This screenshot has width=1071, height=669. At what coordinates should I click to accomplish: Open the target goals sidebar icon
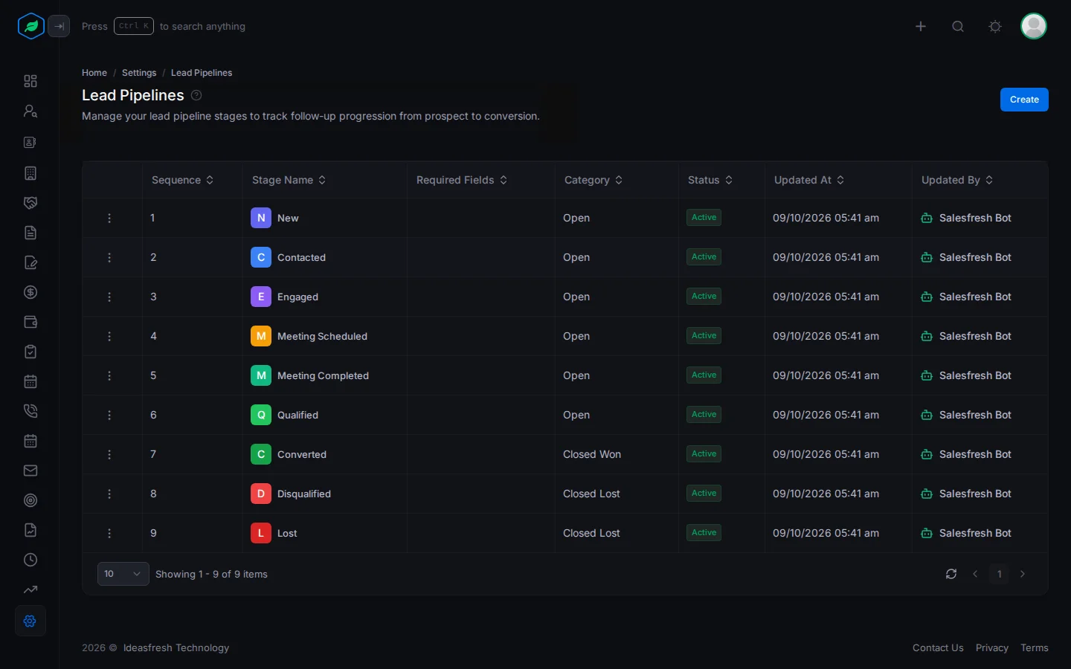click(30, 500)
